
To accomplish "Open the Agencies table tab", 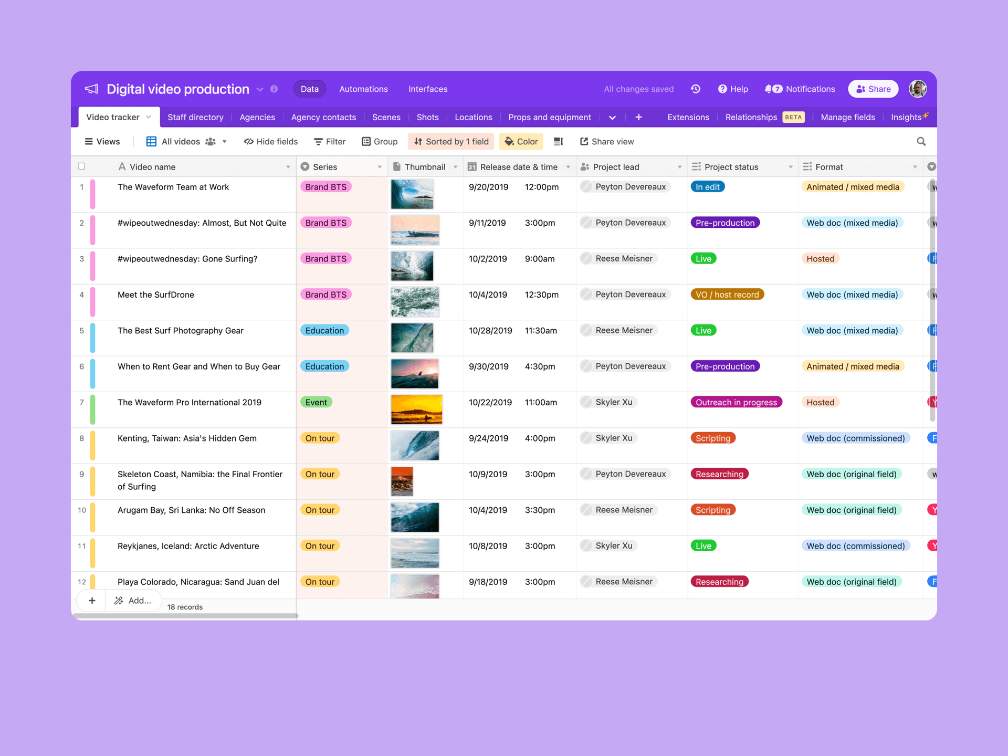I will point(257,117).
